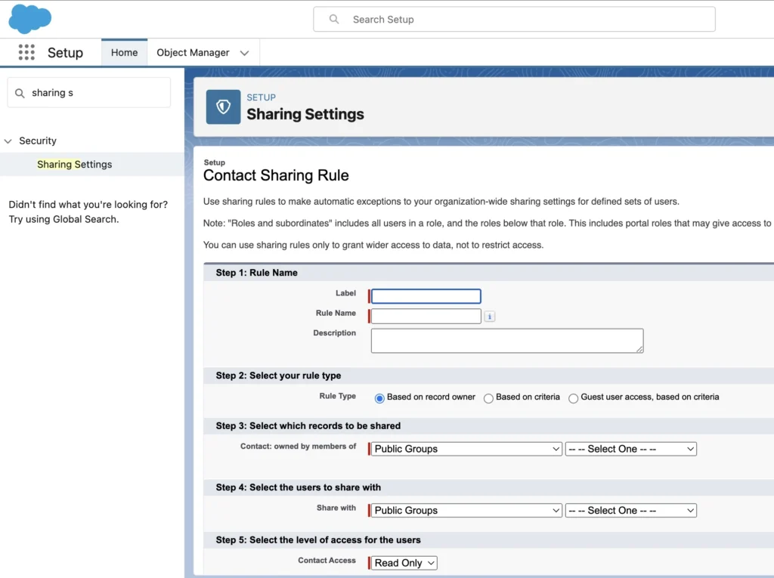Click the info icon beside Rule Name
The width and height of the screenshot is (774, 578).
(489, 316)
